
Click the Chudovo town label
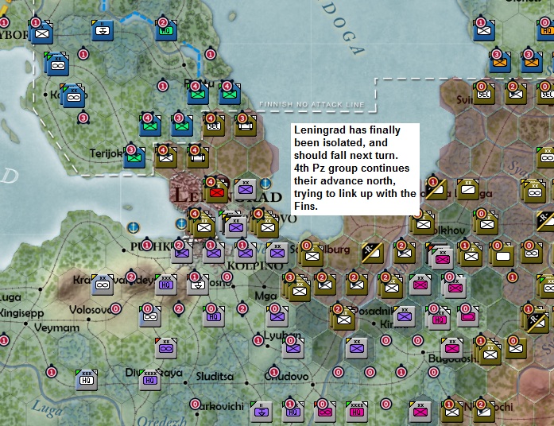(x=287, y=377)
